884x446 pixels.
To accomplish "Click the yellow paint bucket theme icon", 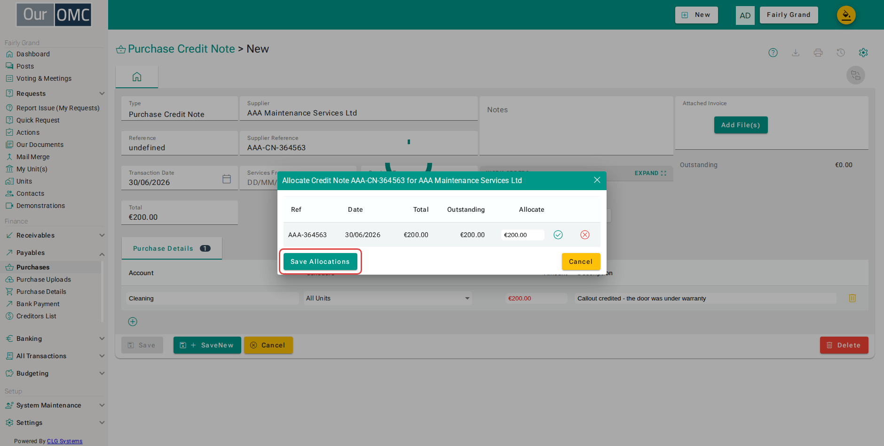I will [846, 15].
